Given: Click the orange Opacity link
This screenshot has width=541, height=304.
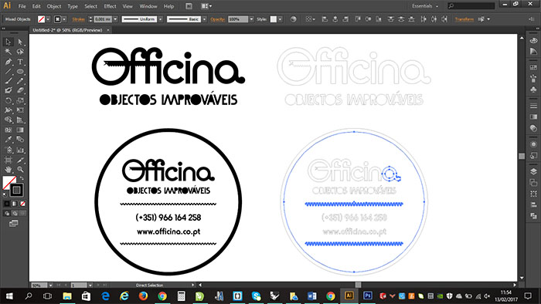Looking at the screenshot, I should (x=218, y=19).
